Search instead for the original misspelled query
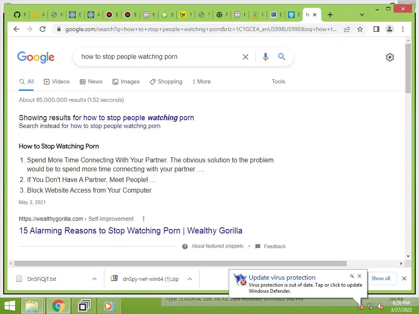 [x=115, y=126]
